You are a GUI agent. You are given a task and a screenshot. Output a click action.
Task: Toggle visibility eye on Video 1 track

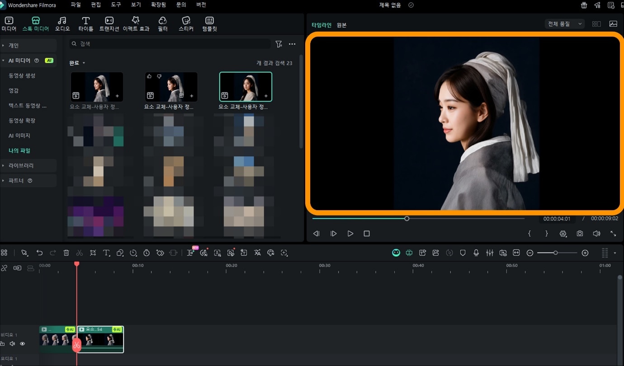[x=22, y=344]
